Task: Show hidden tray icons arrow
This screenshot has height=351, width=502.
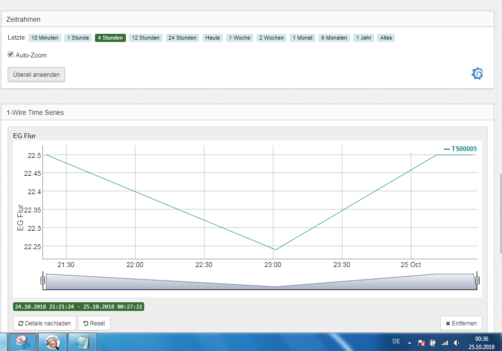Action: (409, 343)
